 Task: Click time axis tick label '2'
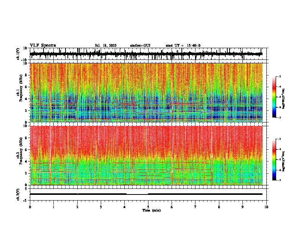pyautogui.click(x=77, y=207)
